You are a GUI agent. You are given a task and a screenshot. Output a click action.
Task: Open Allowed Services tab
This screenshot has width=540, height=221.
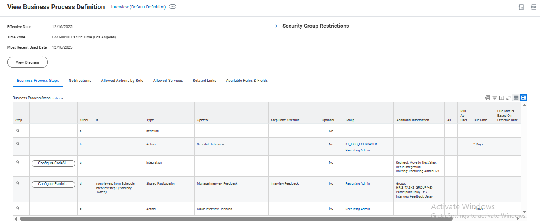pos(168,81)
